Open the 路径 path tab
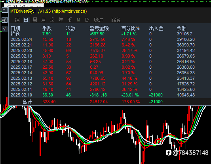 click(116, 20)
